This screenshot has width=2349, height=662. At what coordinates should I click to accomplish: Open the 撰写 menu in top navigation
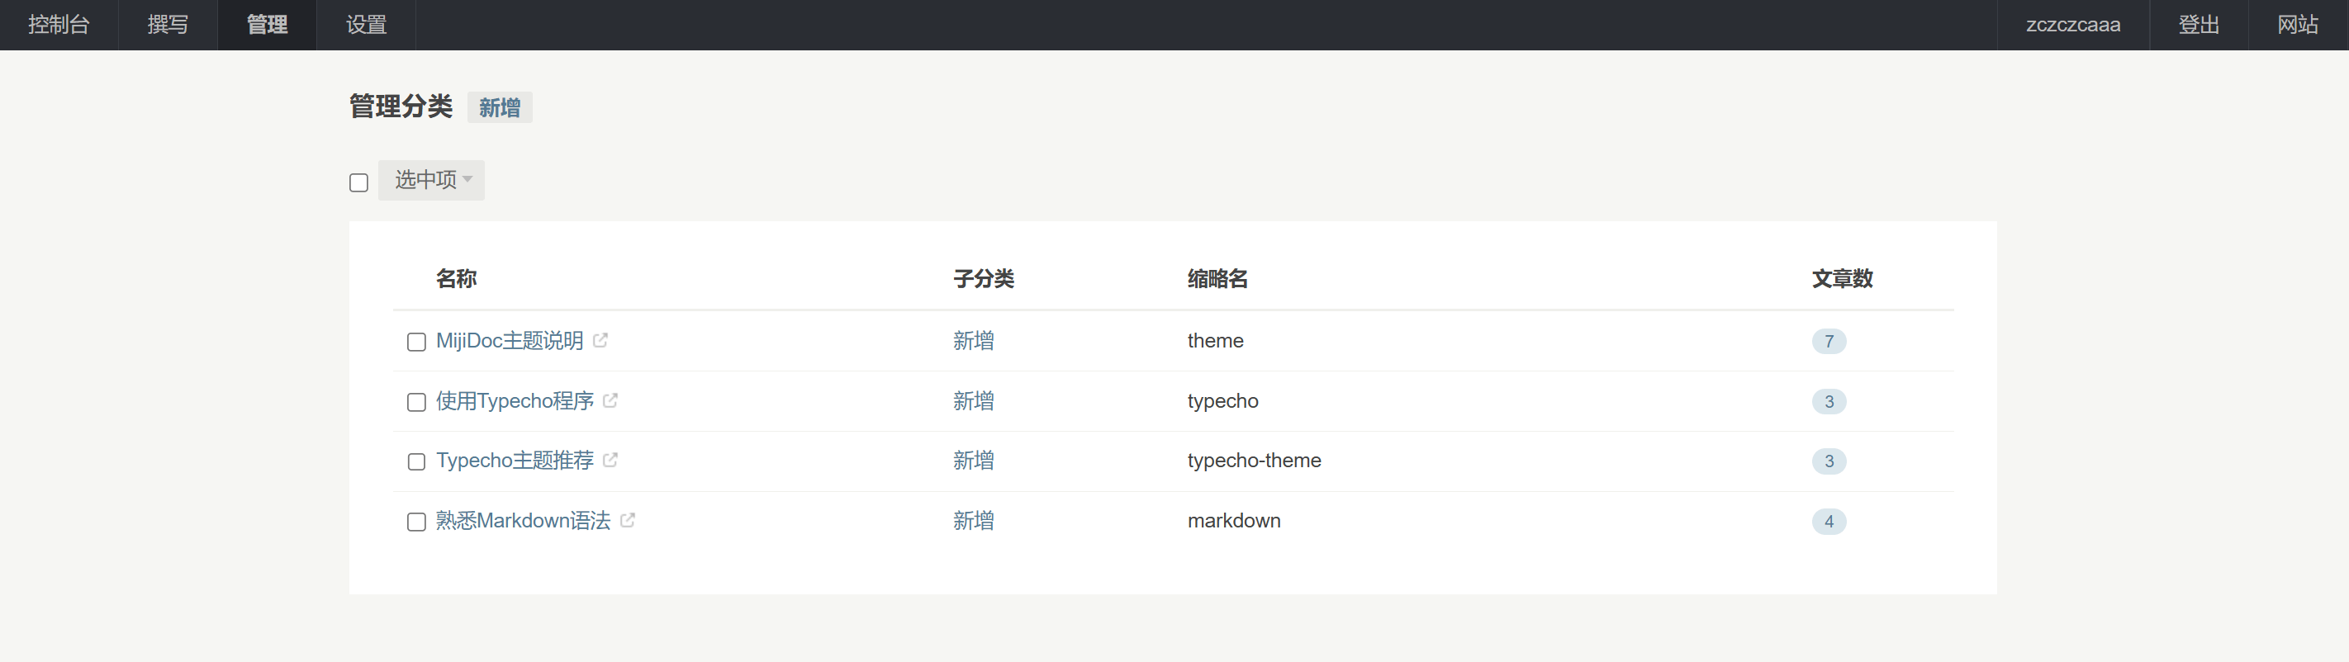[x=168, y=25]
